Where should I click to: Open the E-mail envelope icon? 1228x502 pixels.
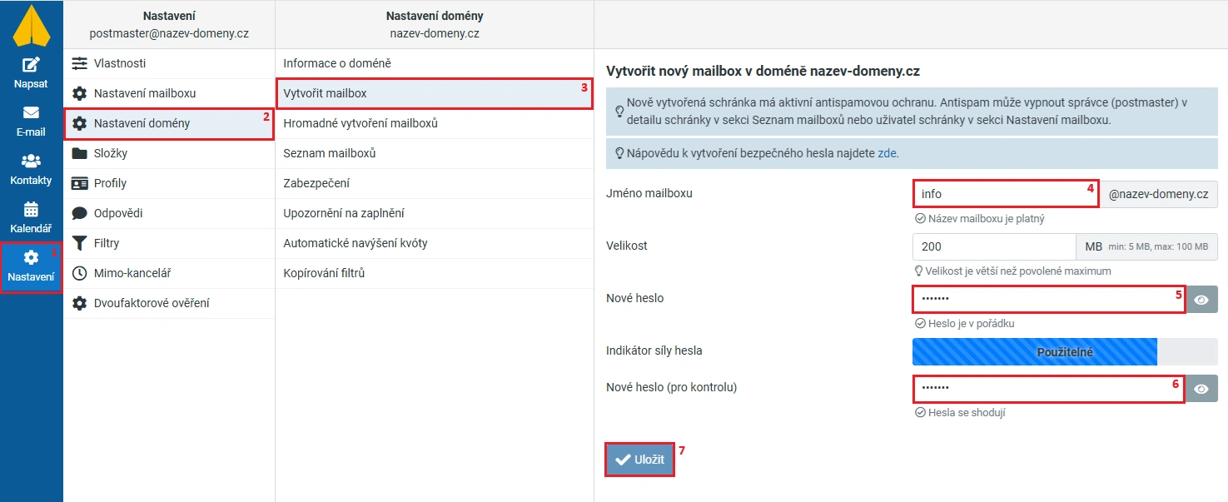click(x=31, y=112)
